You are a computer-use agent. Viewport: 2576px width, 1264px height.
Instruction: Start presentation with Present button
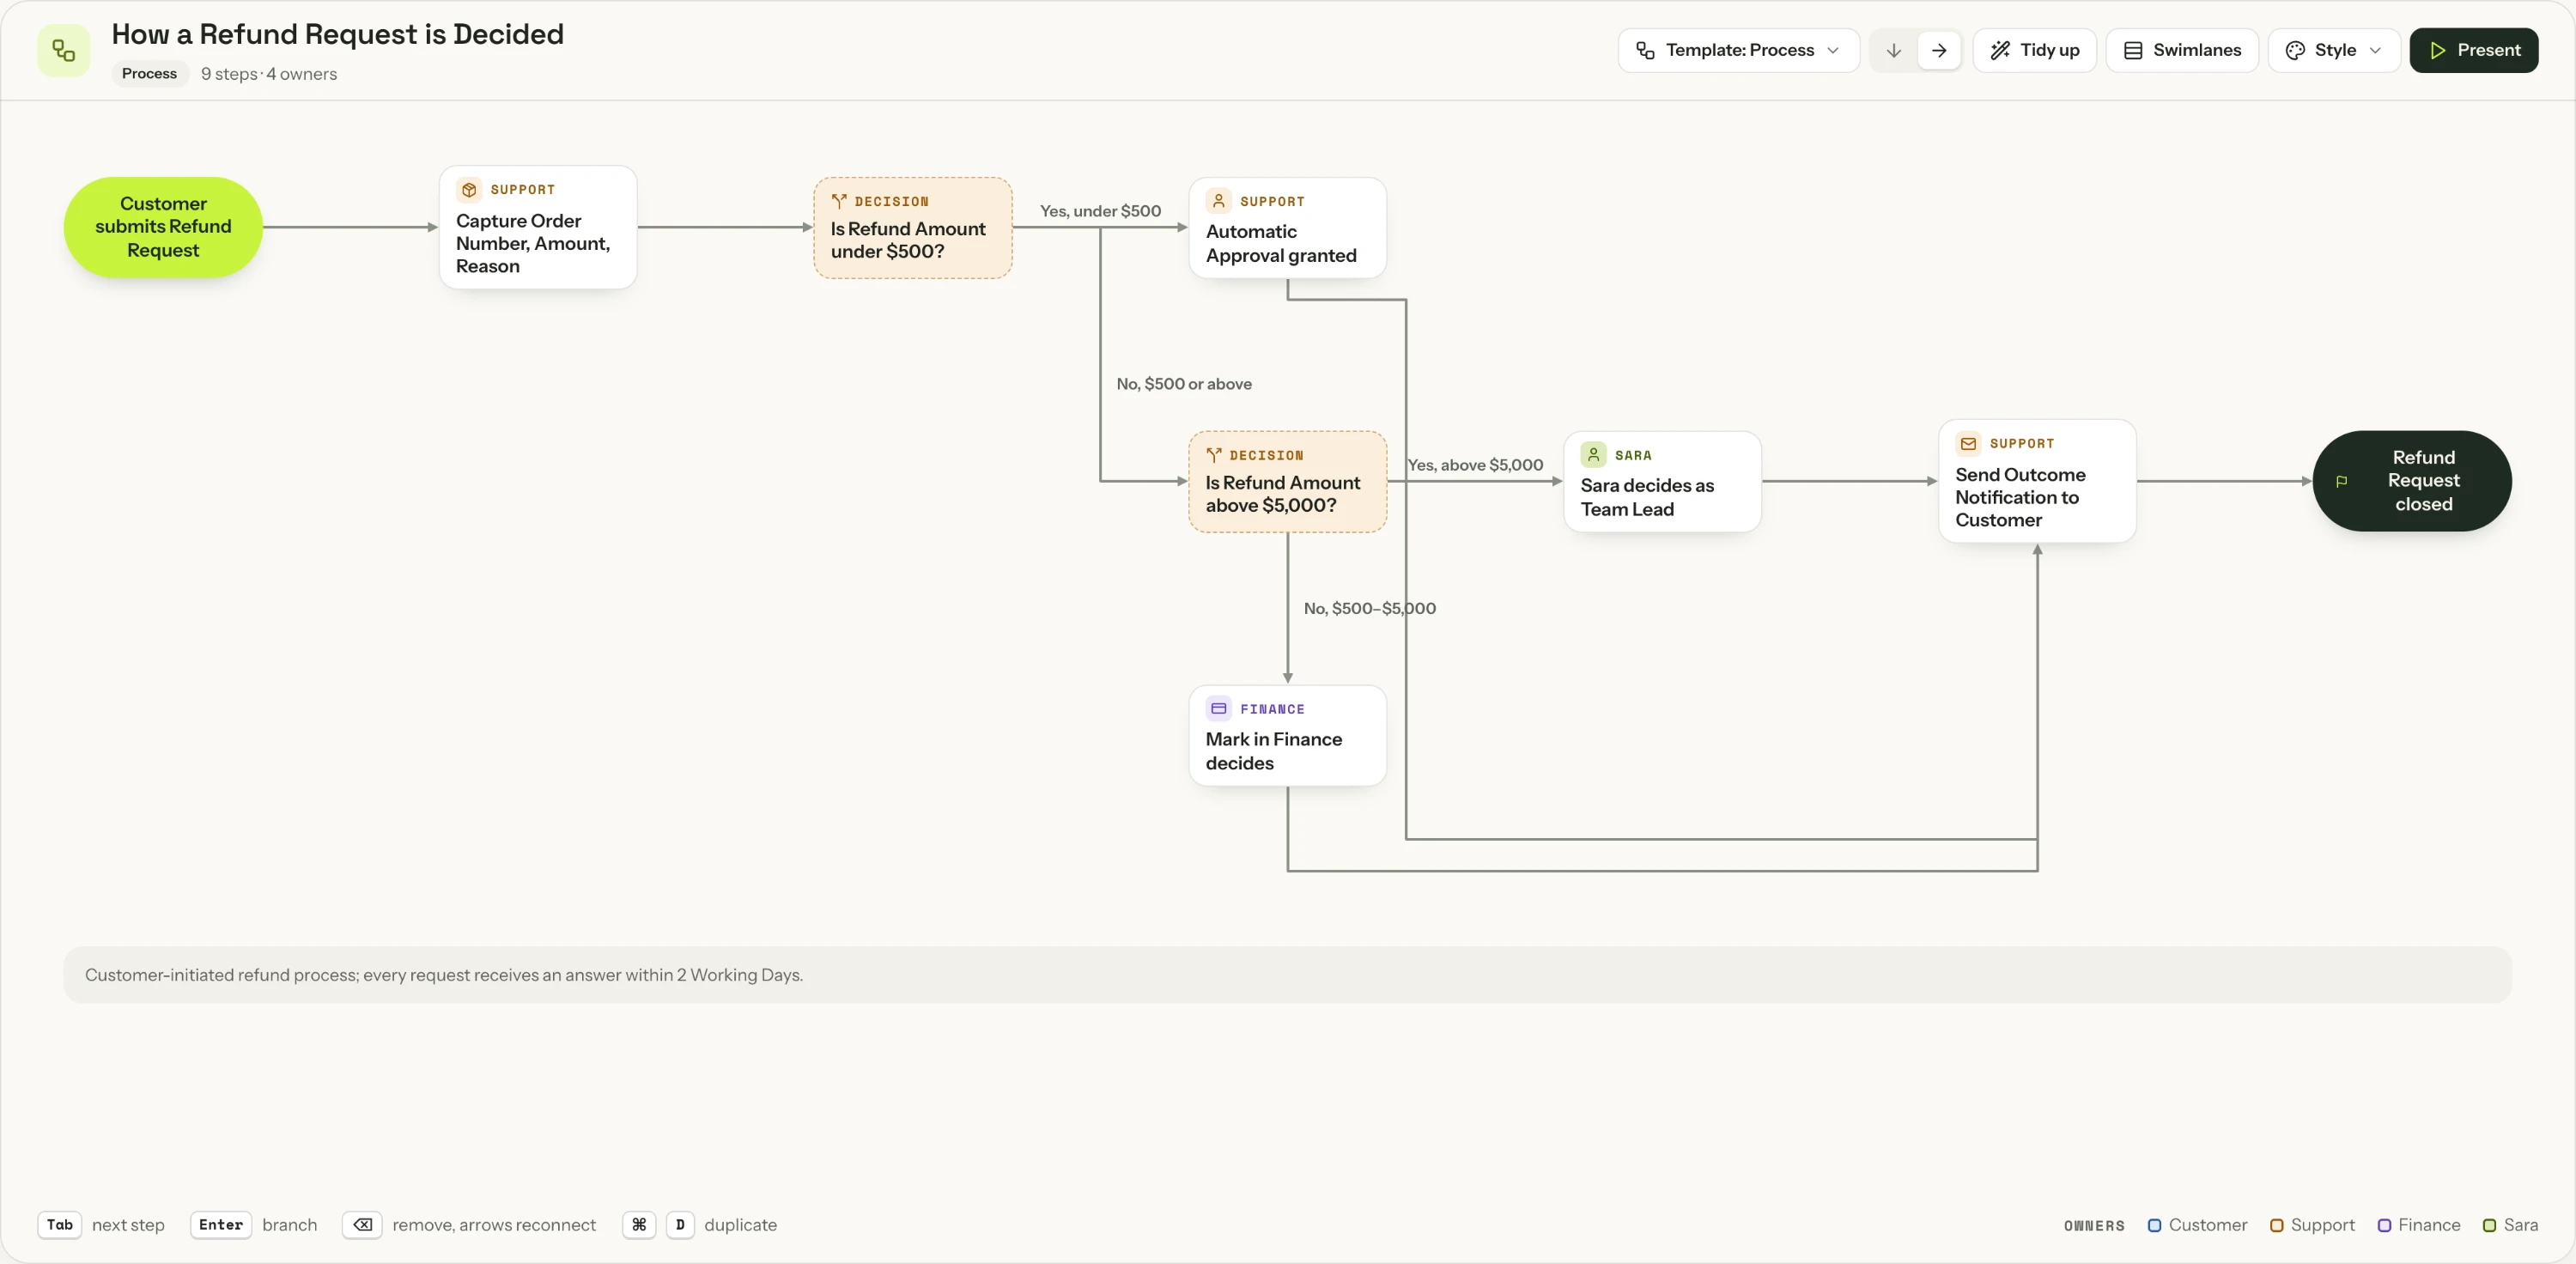2473,50
